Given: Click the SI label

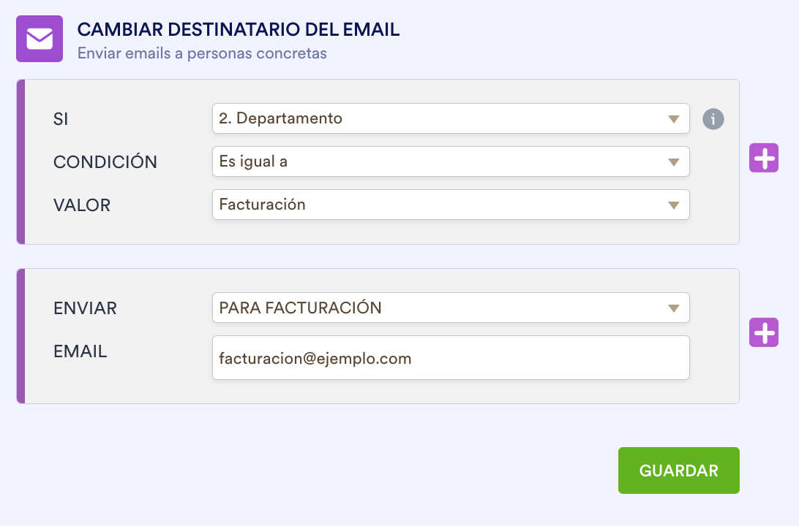Looking at the screenshot, I should click(61, 119).
